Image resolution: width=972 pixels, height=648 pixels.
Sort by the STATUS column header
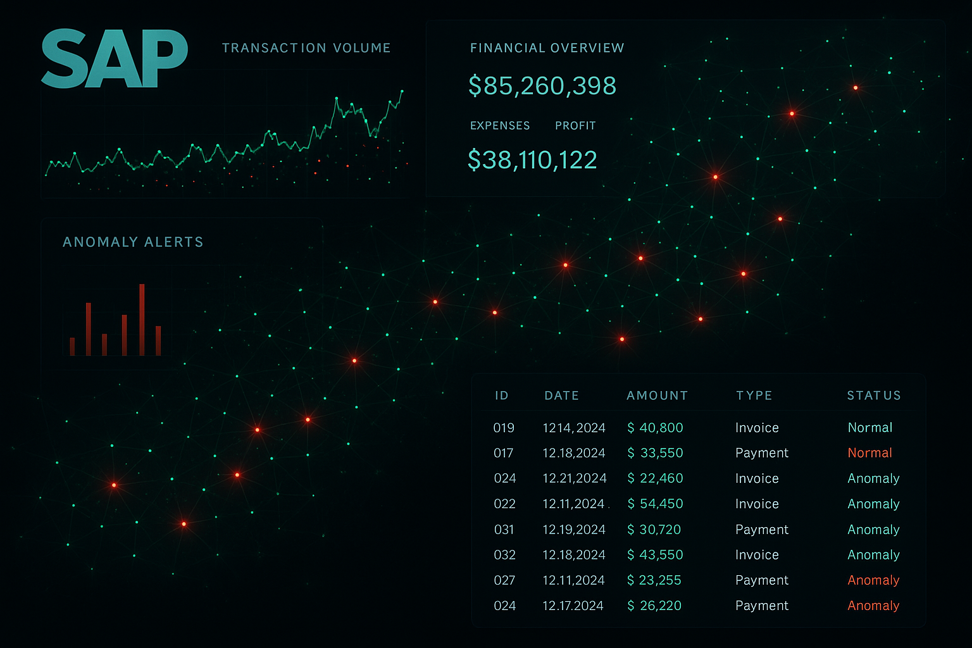coord(874,396)
